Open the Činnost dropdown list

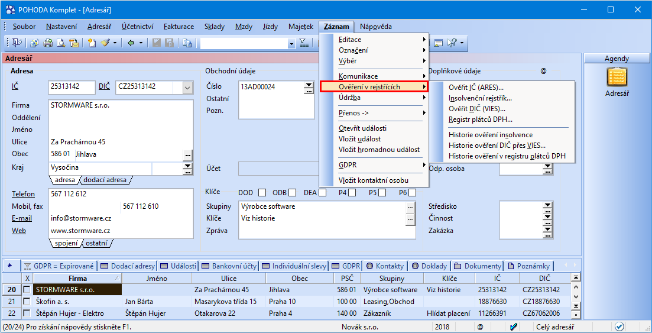[547, 218]
